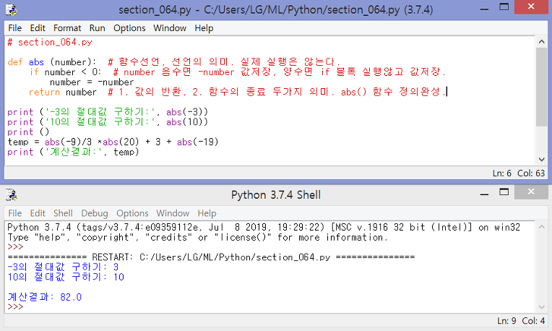The width and height of the screenshot is (552, 331).
Task: Click the RESTART line in Shell output
Action: point(211,257)
